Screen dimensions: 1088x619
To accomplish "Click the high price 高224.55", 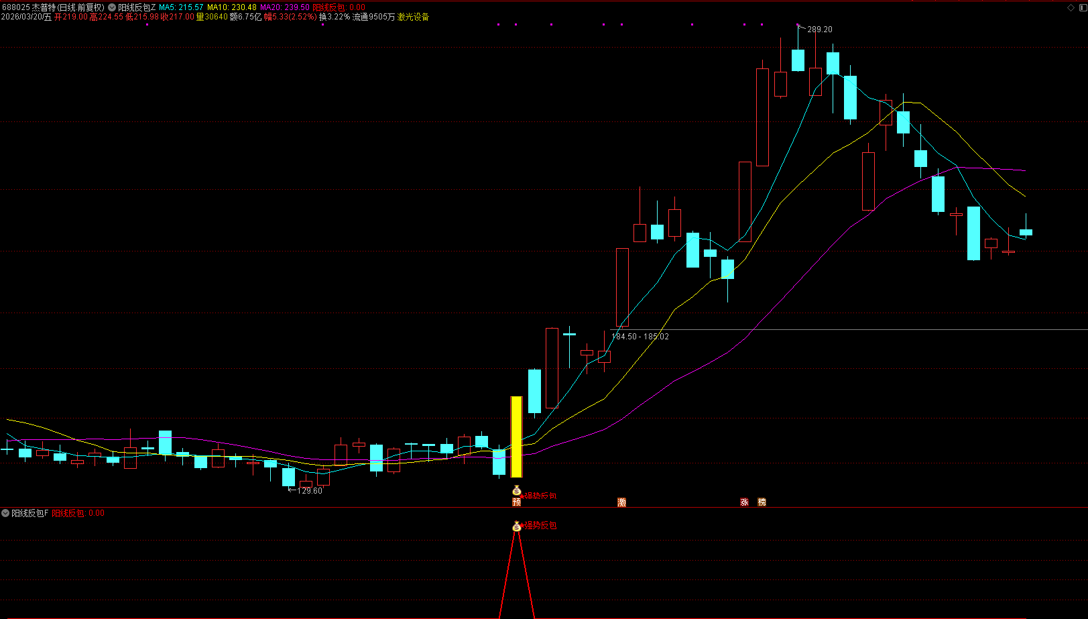I will (107, 17).
